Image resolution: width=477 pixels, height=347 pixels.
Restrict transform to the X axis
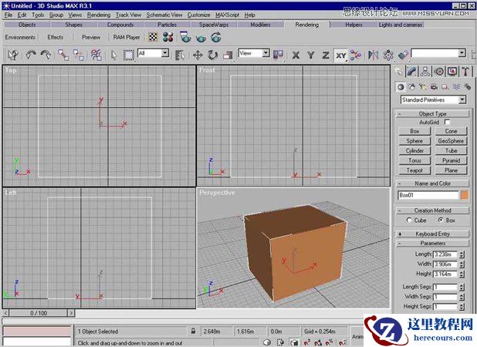point(296,56)
